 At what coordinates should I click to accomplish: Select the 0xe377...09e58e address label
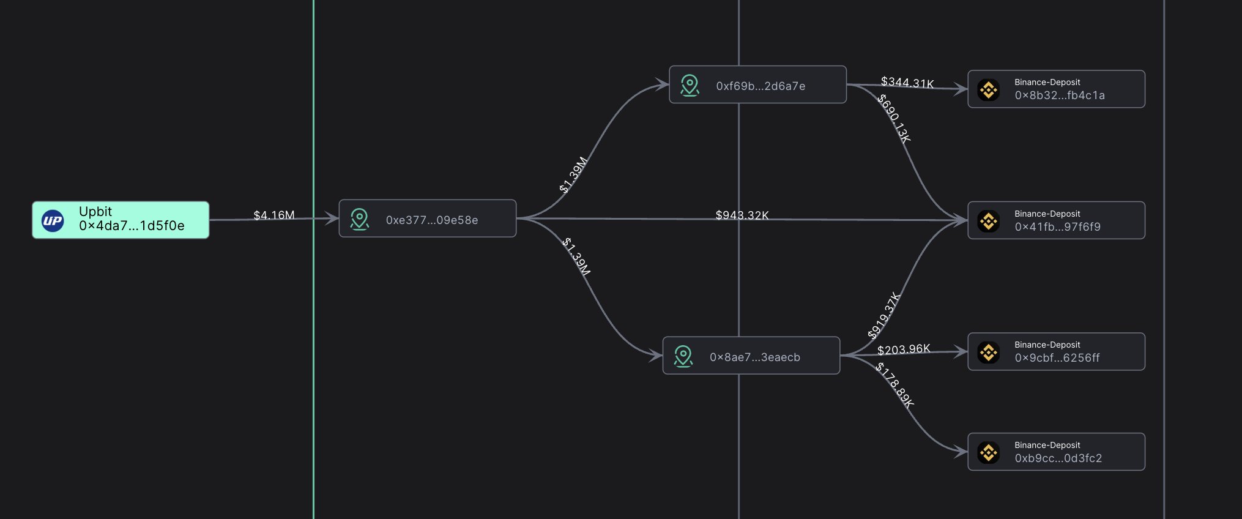point(432,220)
